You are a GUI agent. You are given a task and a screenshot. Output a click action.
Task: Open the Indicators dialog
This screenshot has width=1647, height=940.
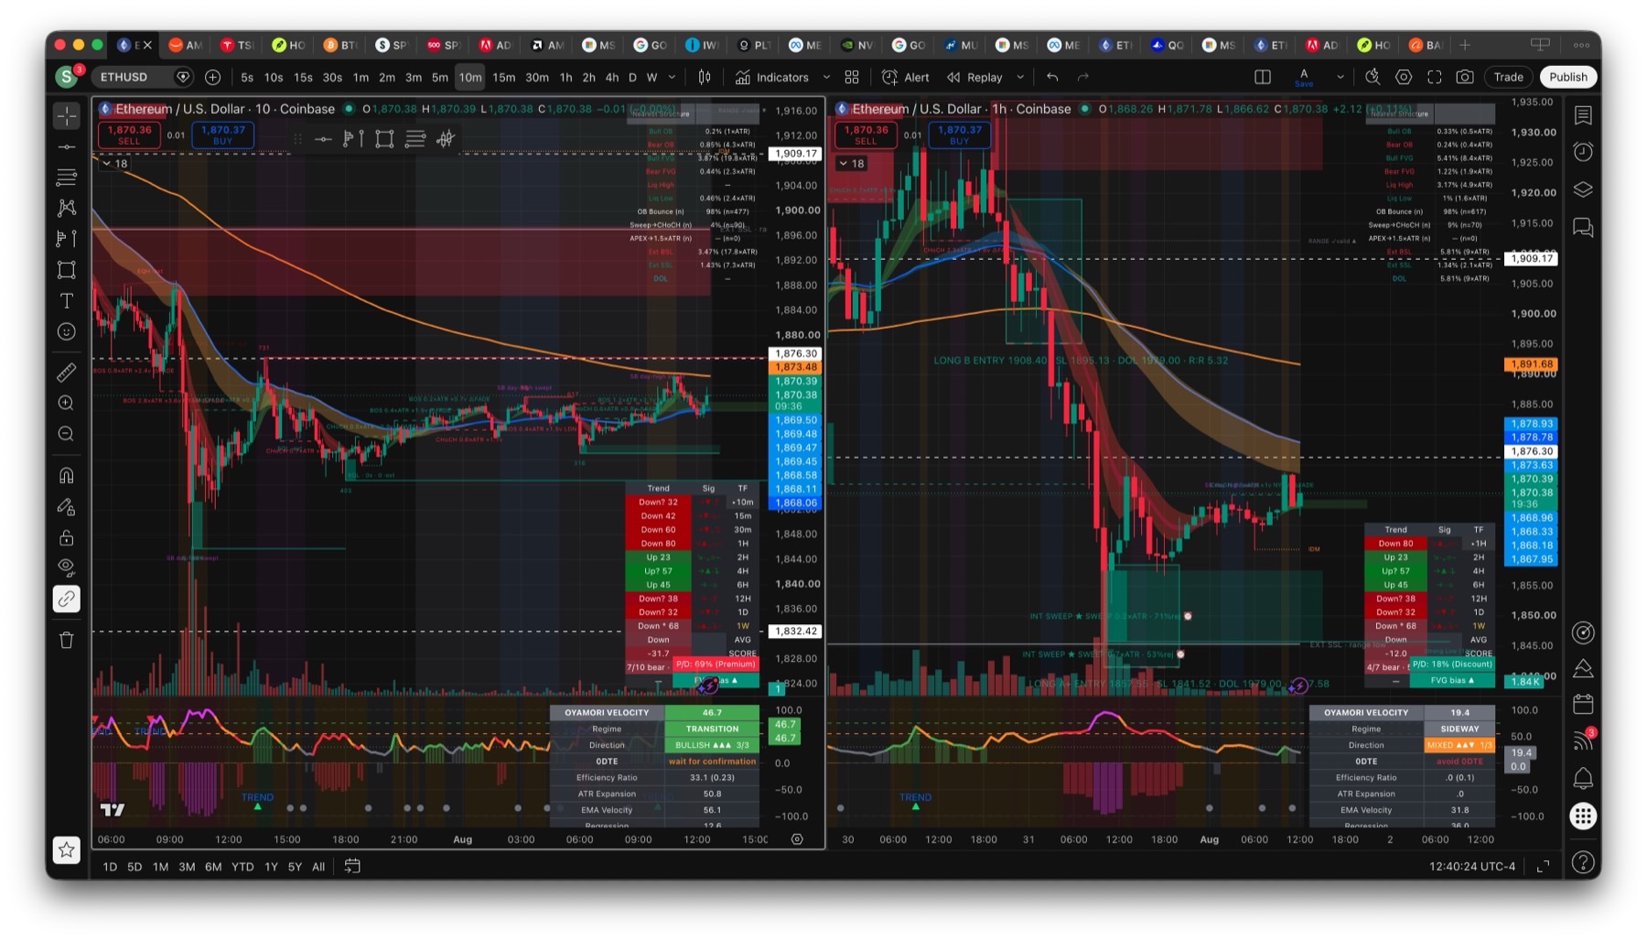click(x=773, y=77)
